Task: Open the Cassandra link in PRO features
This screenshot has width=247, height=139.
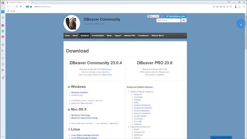Action: [138, 97]
